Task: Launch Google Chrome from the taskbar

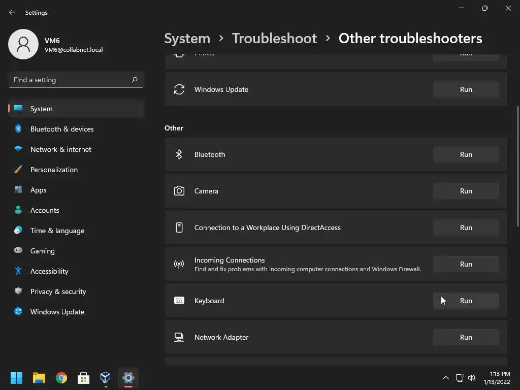Action: 61,378
